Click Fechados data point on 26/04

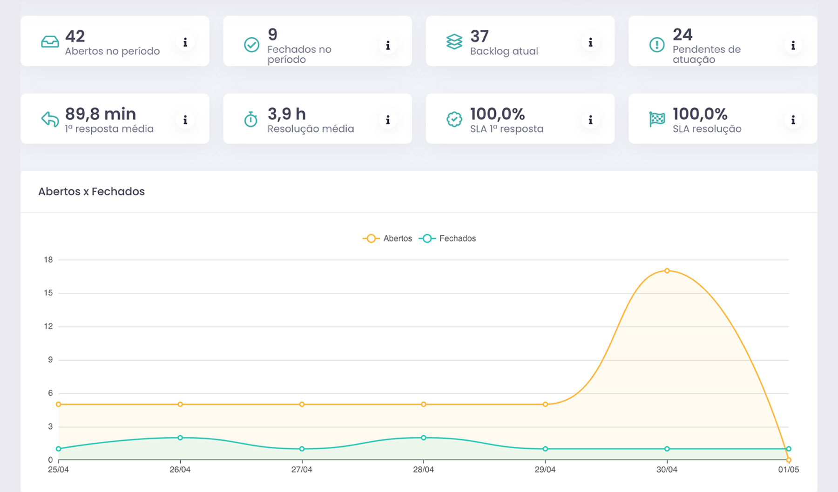(180, 438)
